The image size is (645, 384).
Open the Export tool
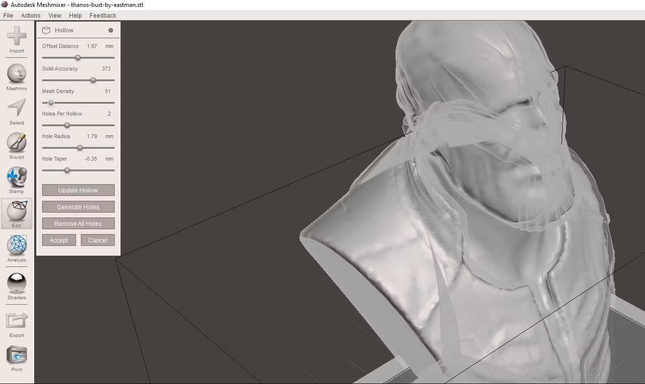tap(17, 325)
